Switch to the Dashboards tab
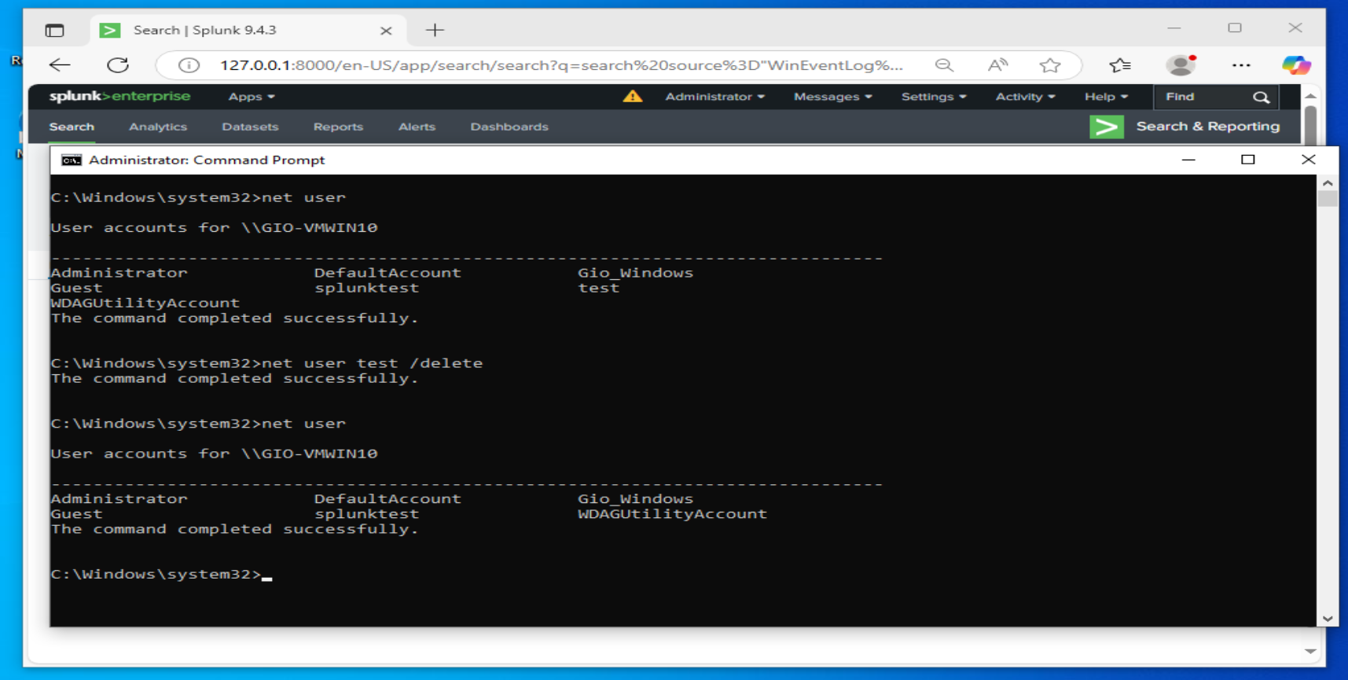The height and width of the screenshot is (680, 1348). [509, 127]
